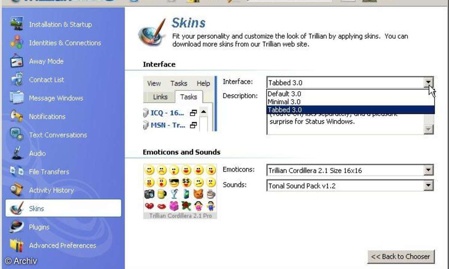This screenshot has height=269, width=449.
Task: Click the Tabbed 3.0 interface preview thumbnail
Action: (180, 104)
